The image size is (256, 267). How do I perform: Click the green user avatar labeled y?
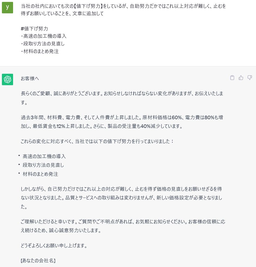point(8,8)
